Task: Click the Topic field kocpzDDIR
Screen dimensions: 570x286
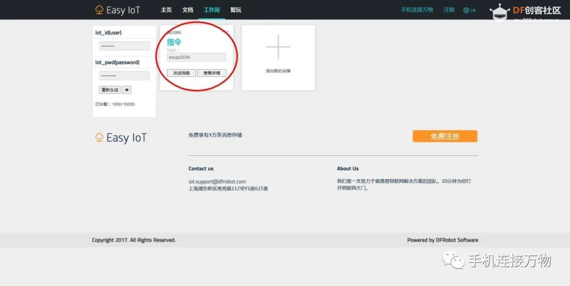Action: pos(196,57)
